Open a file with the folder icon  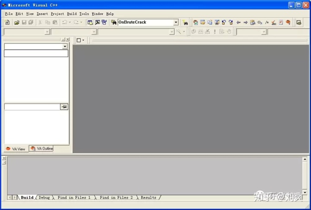[x=17, y=22]
